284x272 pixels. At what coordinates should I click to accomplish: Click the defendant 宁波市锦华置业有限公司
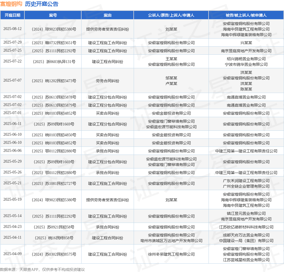(246, 64)
